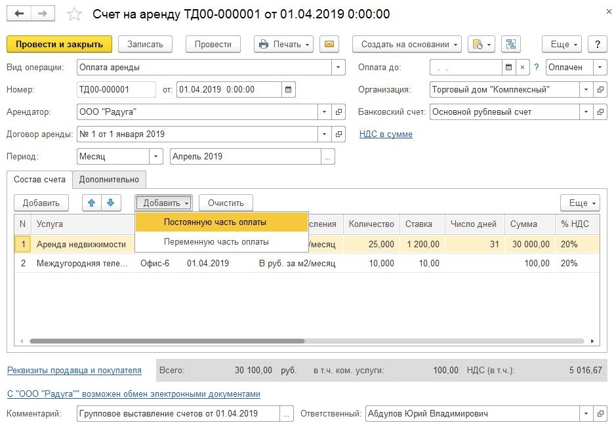
Task: Select Постоянную часть оплаты menu item
Action: [x=215, y=222]
